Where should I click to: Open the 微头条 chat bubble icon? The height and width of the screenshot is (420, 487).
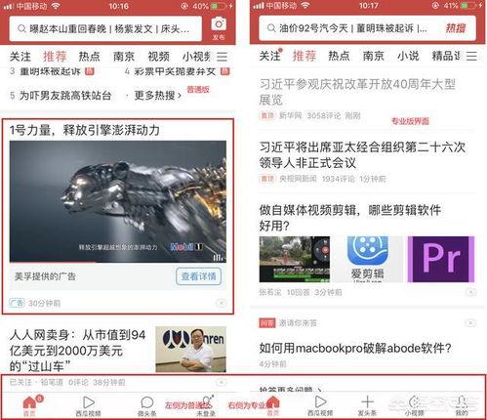point(147,406)
